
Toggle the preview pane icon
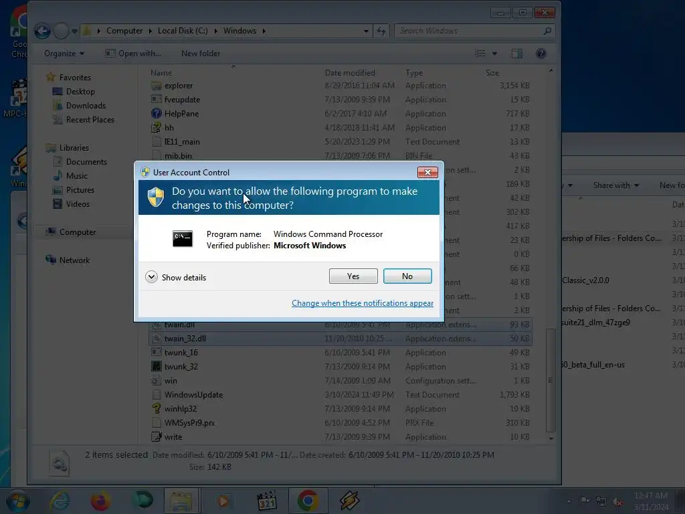point(517,54)
